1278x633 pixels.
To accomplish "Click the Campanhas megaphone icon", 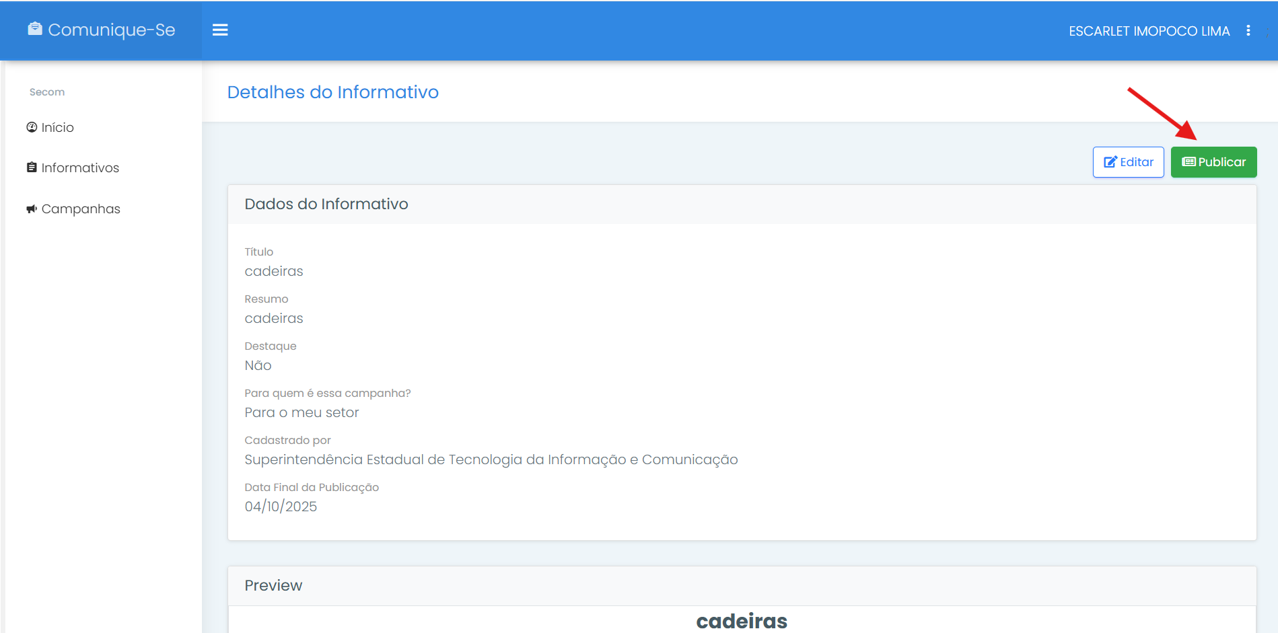I will click(32, 209).
